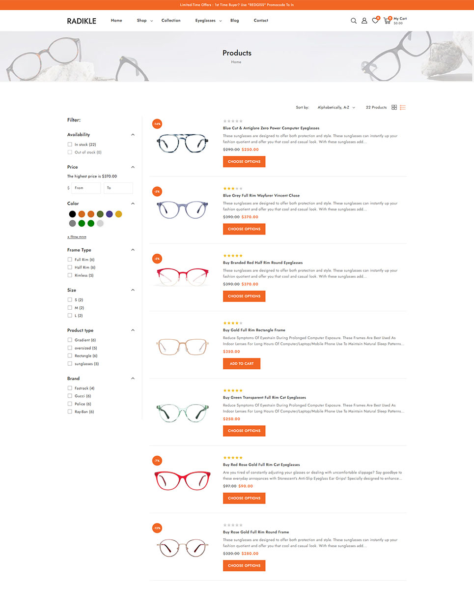Open the Collection menu item
Image resolution: width=474 pixels, height=590 pixels.
tap(171, 21)
